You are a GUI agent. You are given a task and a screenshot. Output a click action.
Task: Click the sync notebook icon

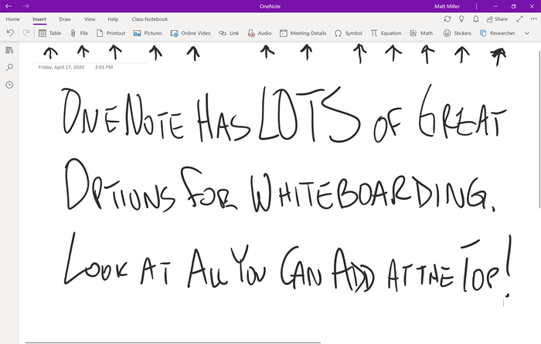(x=447, y=19)
